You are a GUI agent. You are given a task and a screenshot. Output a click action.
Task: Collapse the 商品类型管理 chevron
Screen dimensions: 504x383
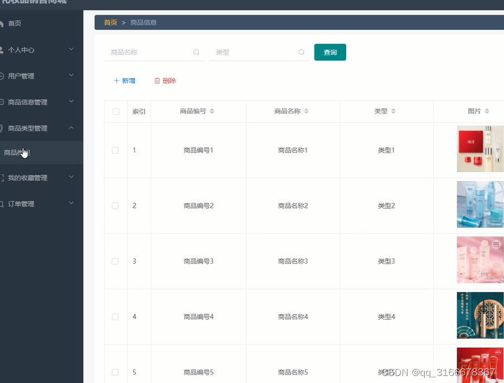click(x=72, y=128)
